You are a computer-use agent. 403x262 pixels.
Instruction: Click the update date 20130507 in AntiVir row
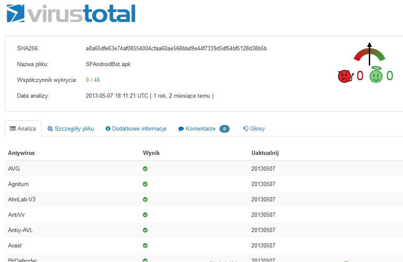pos(263,215)
